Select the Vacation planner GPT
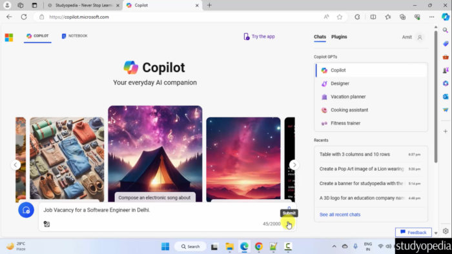The width and height of the screenshot is (452, 254). (x=371, y=97)
